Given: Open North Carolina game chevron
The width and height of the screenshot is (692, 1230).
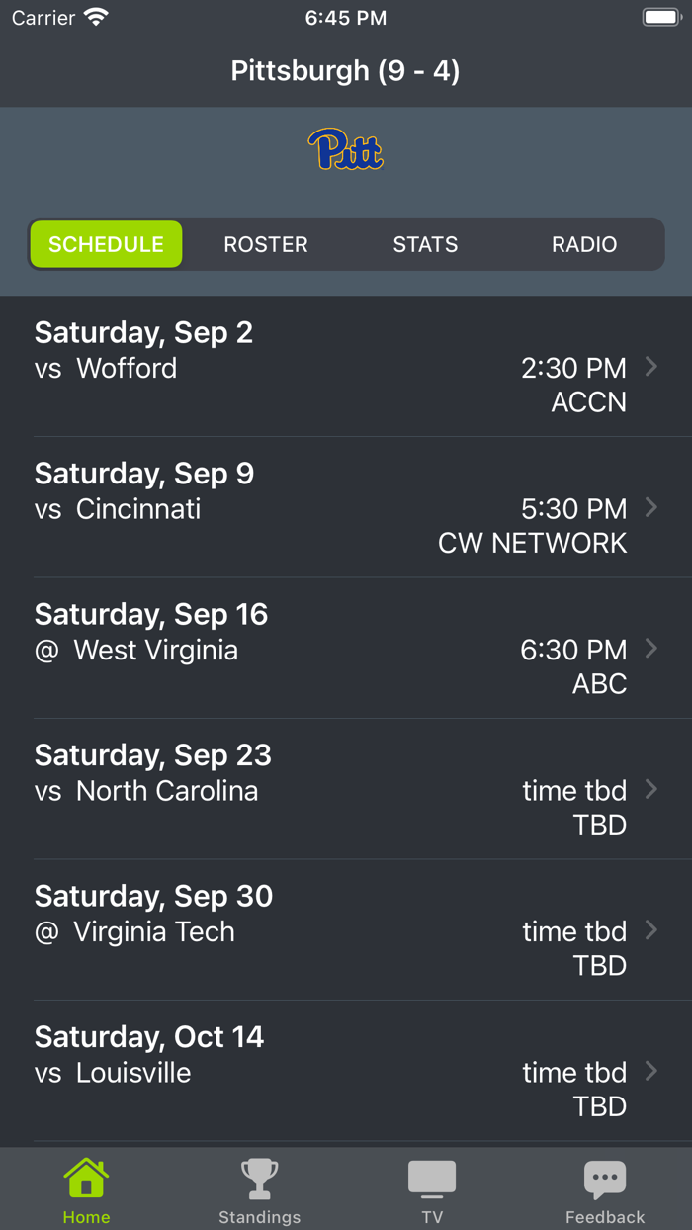Looking at the screenshot, I should point(651,789).
